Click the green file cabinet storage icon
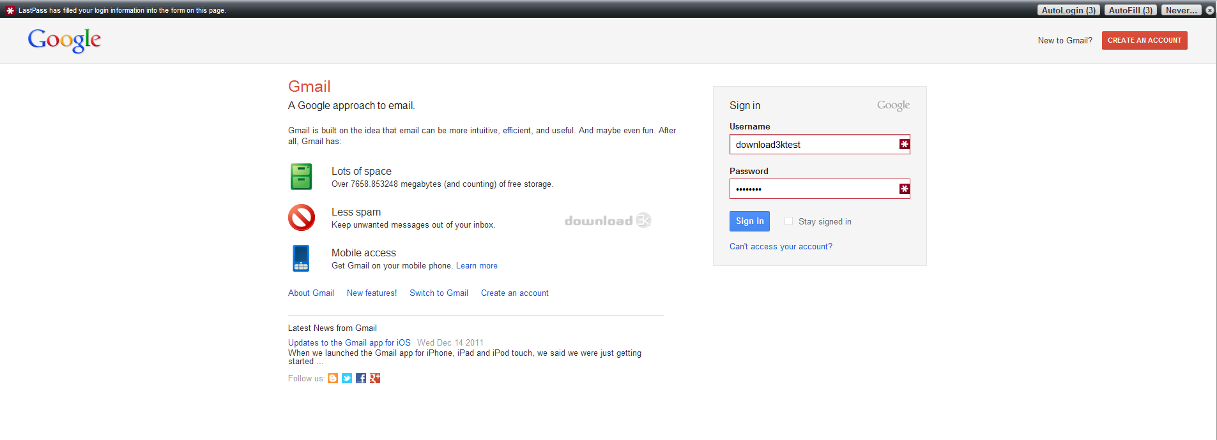This screenshot has width=1217, height=440. click(x=301, y=177)
